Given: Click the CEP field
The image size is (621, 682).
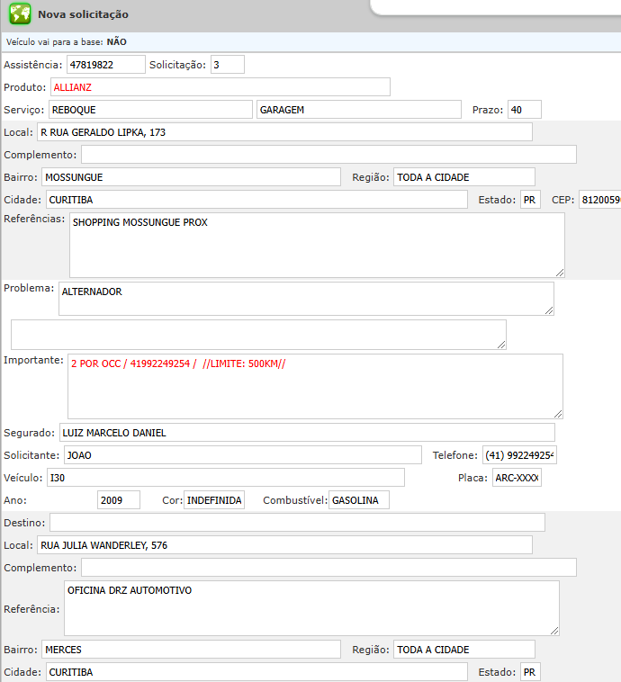Looking at the screenshot, I should 599,200.
